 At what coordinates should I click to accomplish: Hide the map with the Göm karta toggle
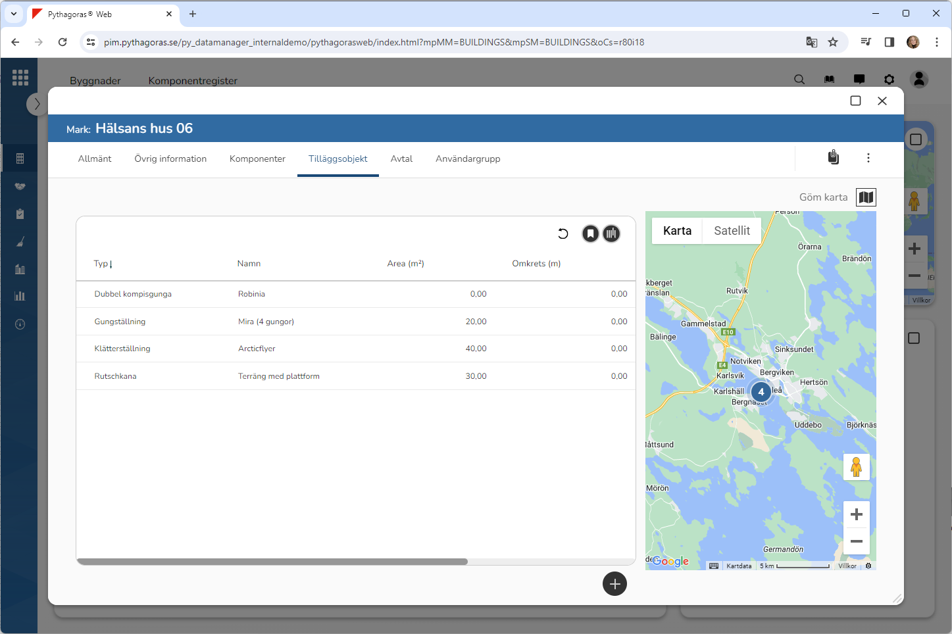[x=866, y=197]
